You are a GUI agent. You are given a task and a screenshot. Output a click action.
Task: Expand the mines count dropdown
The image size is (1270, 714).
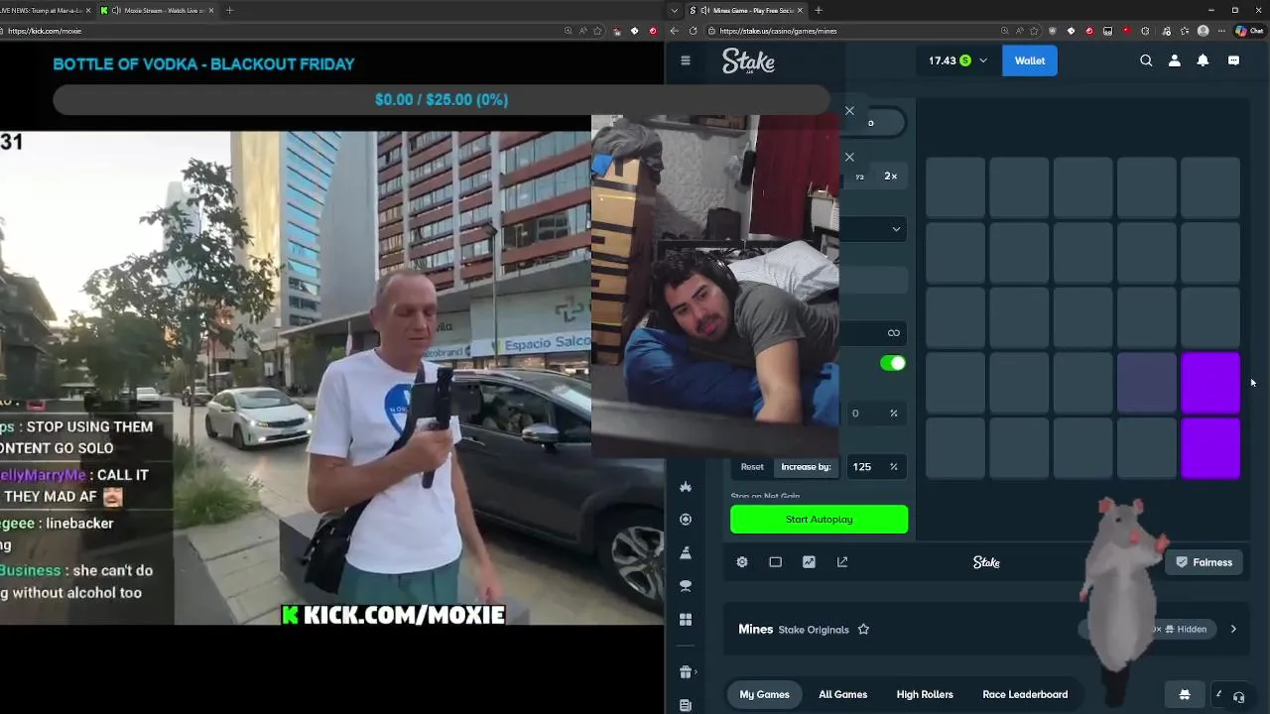tap(874, 229)
